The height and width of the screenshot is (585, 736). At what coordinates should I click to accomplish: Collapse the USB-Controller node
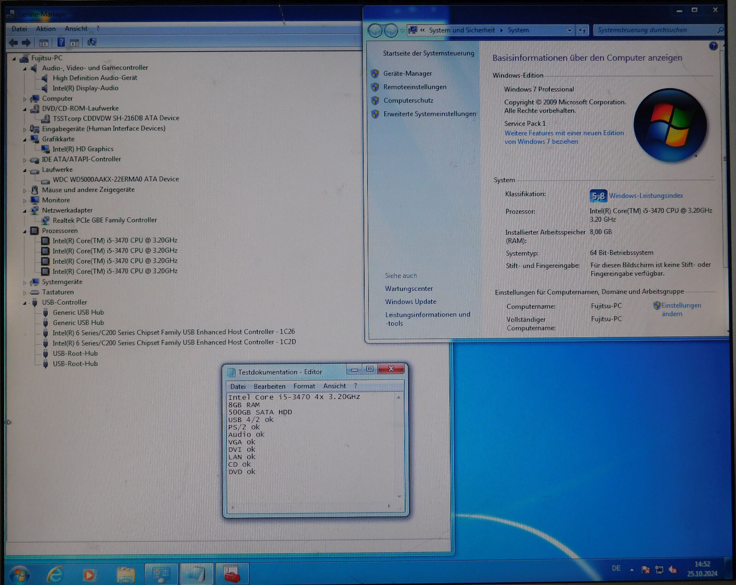pyautogui.click(x=25, y=303)
